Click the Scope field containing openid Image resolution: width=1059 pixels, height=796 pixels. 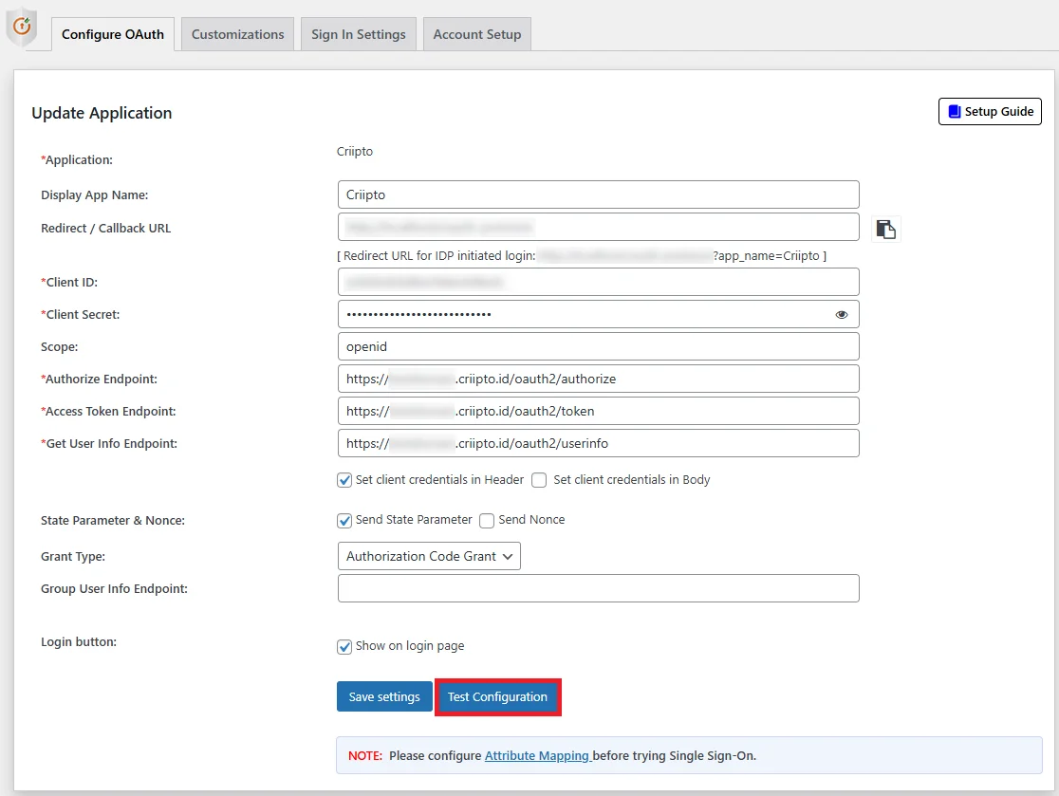tap(599, 346)
